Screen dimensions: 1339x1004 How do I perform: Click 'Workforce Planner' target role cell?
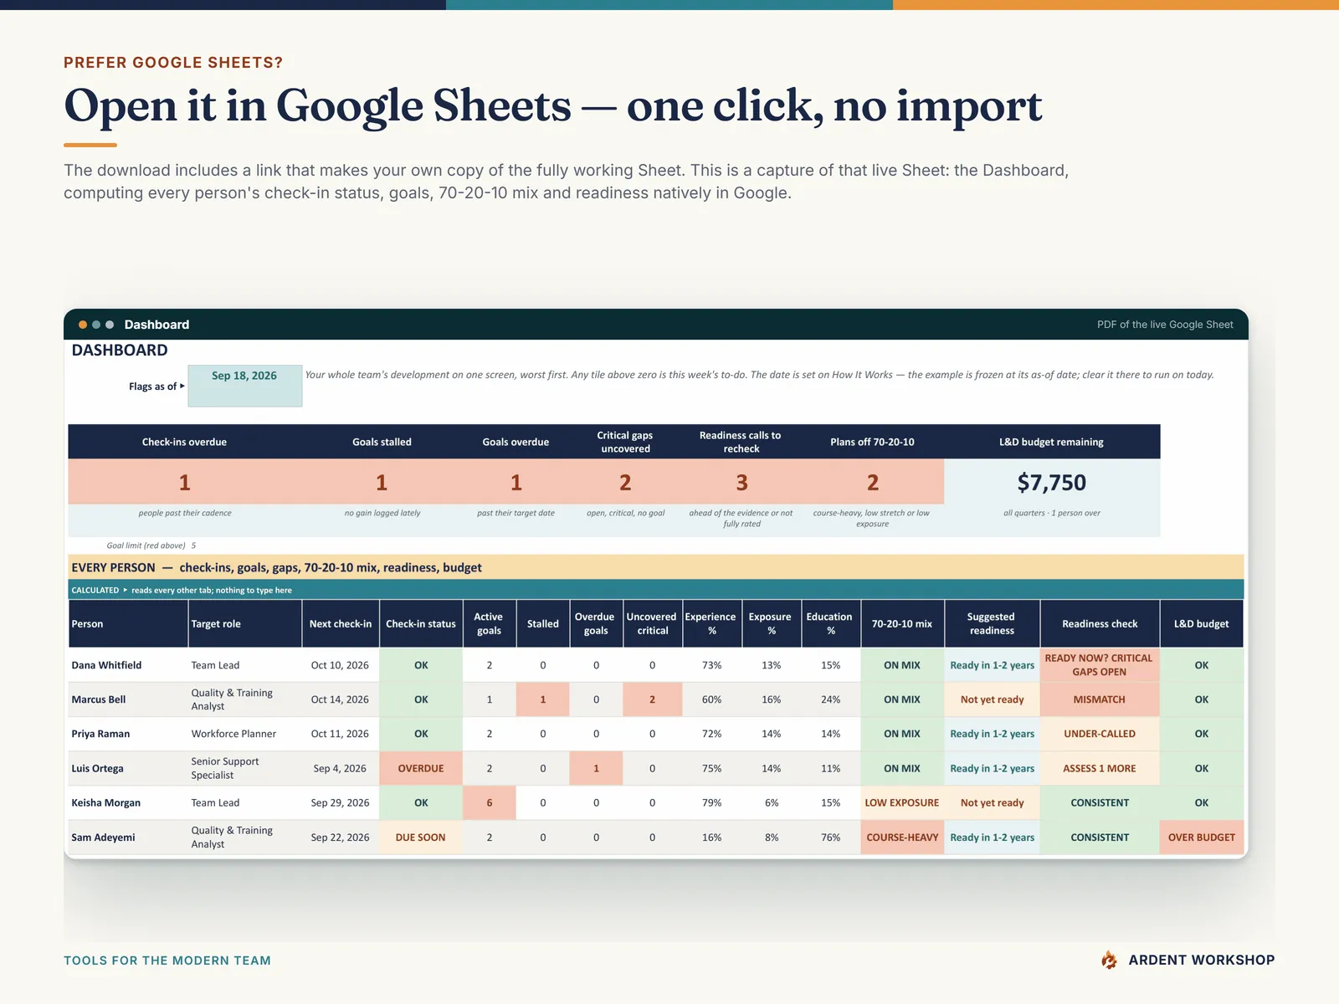click(245, 734)
